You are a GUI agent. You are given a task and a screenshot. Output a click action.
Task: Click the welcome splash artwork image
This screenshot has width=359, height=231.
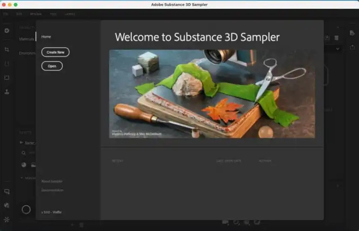tap(212, 94)
